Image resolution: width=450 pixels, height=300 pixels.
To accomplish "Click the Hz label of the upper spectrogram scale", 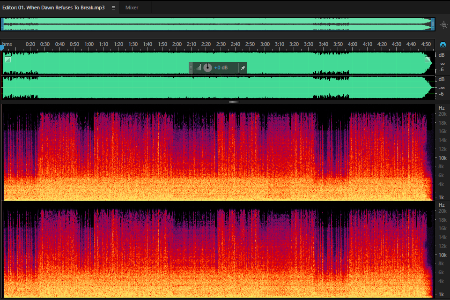I will coord(442,108).
